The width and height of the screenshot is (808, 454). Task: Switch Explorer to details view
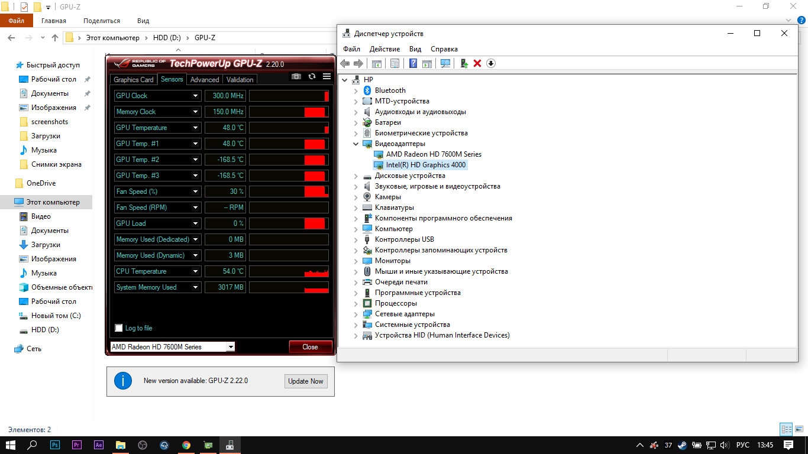(786, 430)
